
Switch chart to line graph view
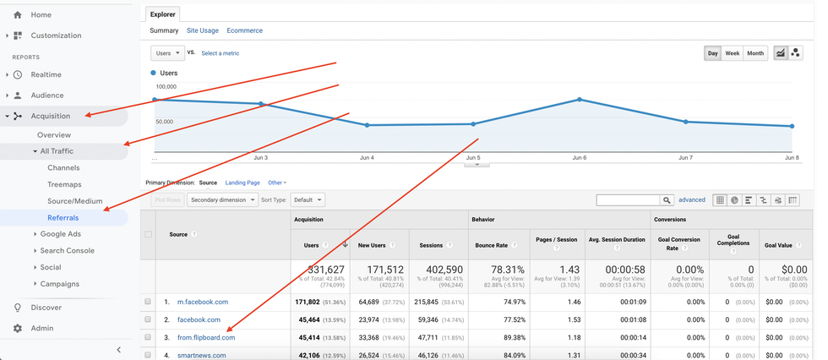pos(780,53)
